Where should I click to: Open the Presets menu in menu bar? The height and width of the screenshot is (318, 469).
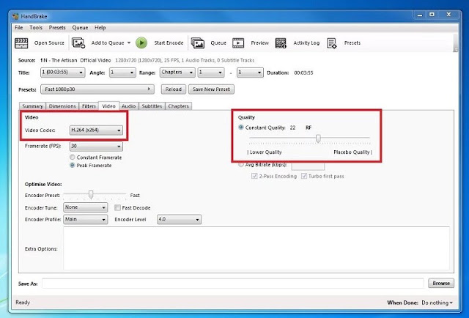pyautogui.click(x=57, y=28)
